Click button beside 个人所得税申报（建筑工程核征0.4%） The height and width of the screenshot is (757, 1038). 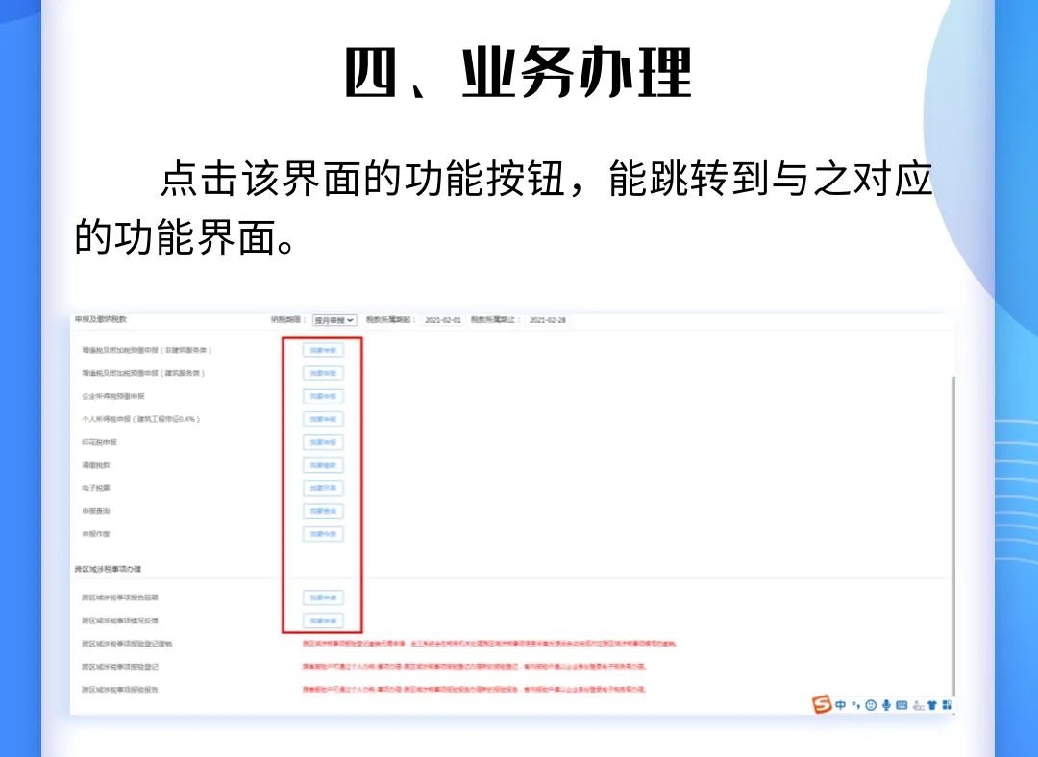pyautogui.click(x=323, y=419)
